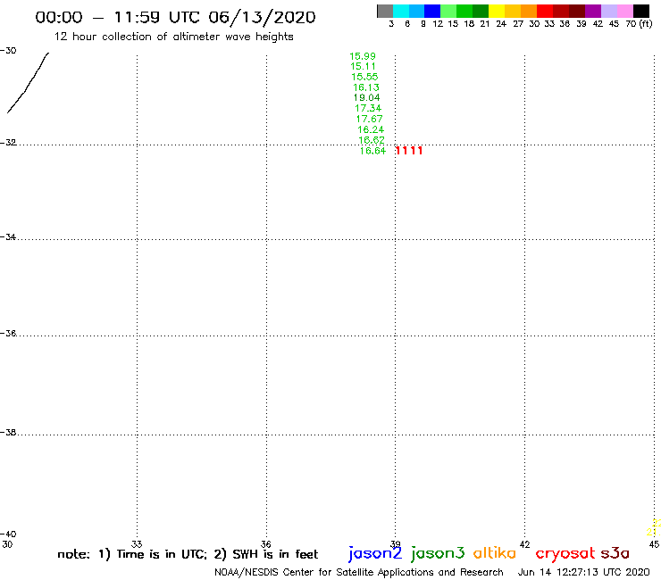
Task: Click the longitude label 33
Action: click(137, 544)
